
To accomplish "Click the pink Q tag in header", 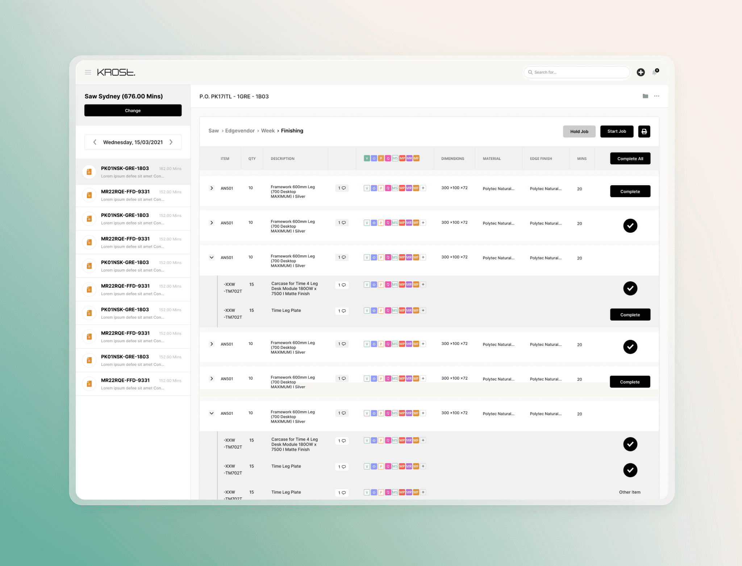I will click(x=388, y=158).
